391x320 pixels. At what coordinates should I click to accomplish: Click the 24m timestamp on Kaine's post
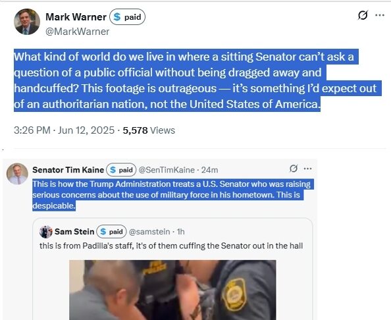click(x=209, y=170)
